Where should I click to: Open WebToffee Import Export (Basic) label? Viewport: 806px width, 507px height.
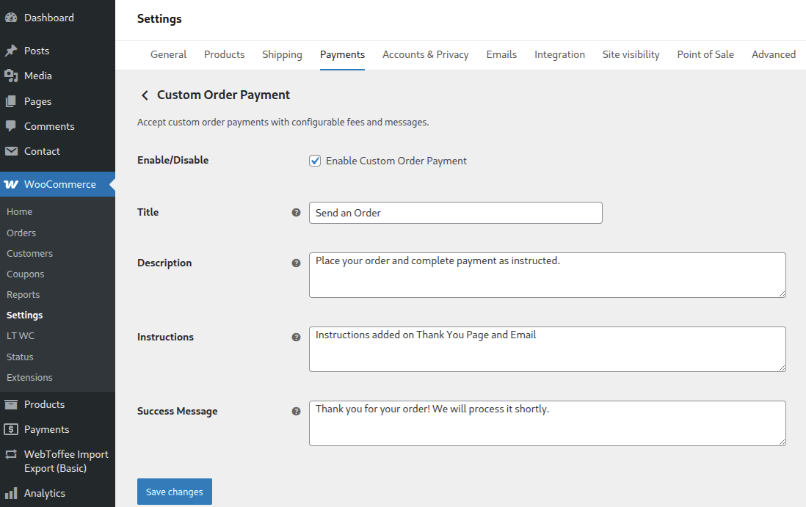click(66, 462)
